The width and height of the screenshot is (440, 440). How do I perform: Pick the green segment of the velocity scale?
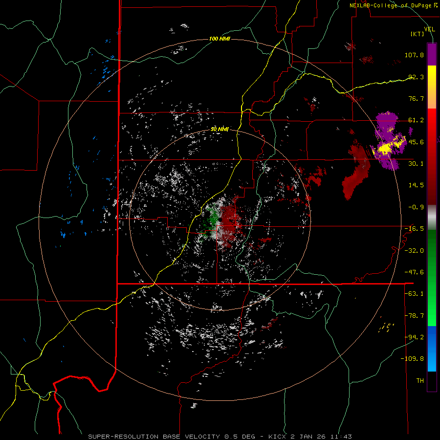click(x=432, y=278)
